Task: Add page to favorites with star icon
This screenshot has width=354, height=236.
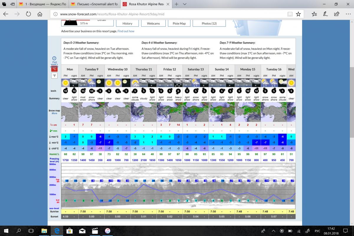Action: (298, 14)
